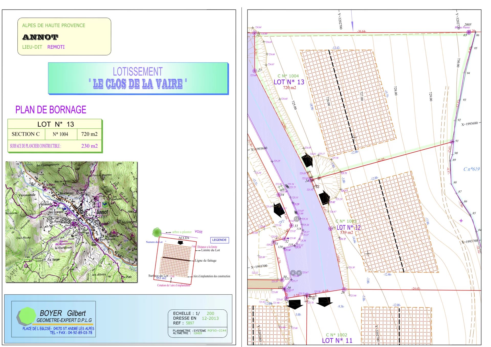Click the LOT N* 11 label at the bottom
The image size is (491, 347).
point(337,341)
